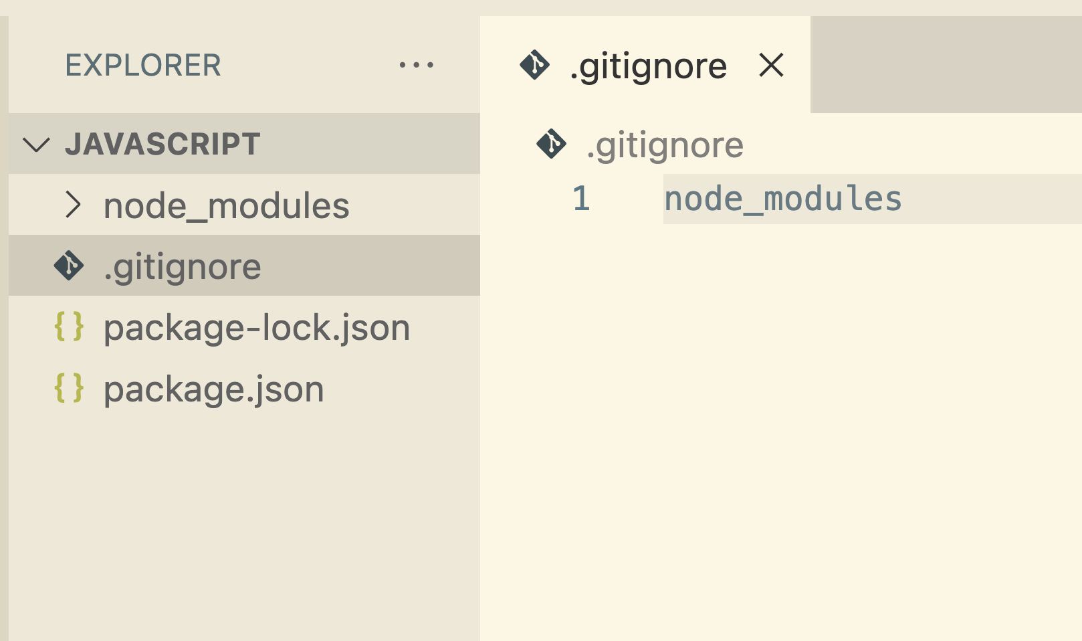Open the Explorer views menu via the ellipsis
1082x641 pixels.
[x=415, y=65]
